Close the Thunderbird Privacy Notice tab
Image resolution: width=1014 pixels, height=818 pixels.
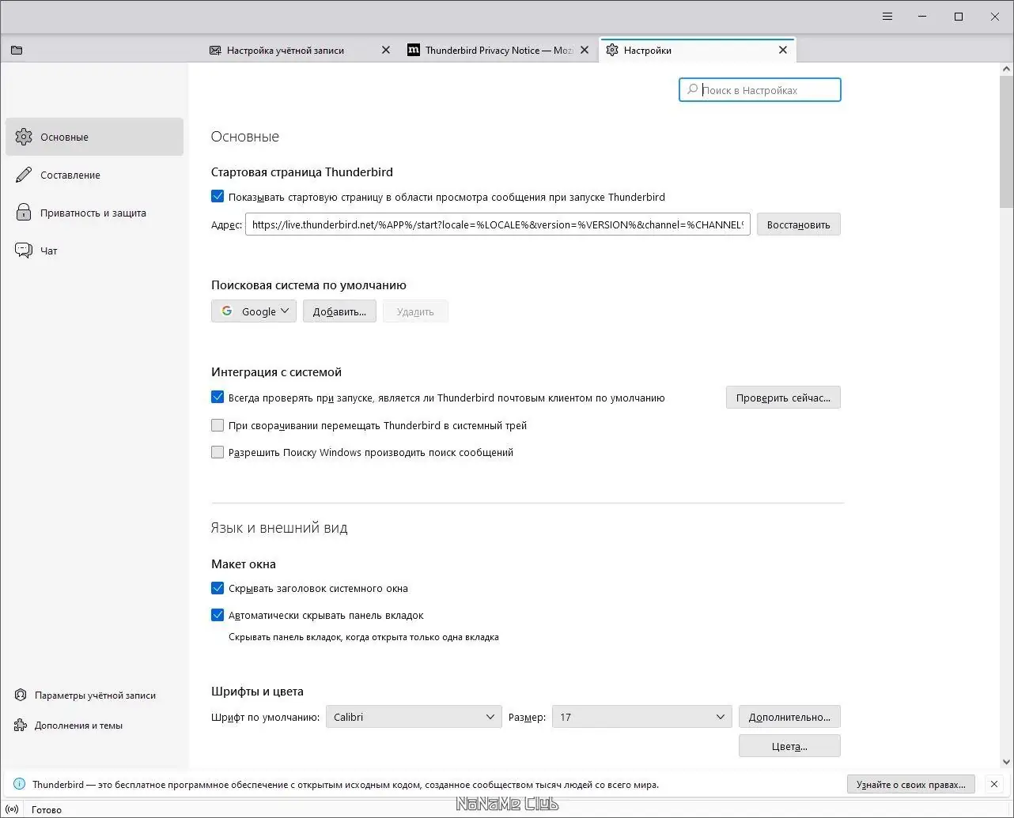click(585, 50)
